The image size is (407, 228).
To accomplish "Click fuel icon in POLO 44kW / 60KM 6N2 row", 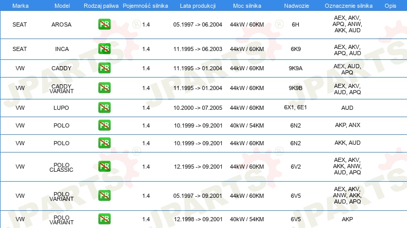I will pos(104,143).
